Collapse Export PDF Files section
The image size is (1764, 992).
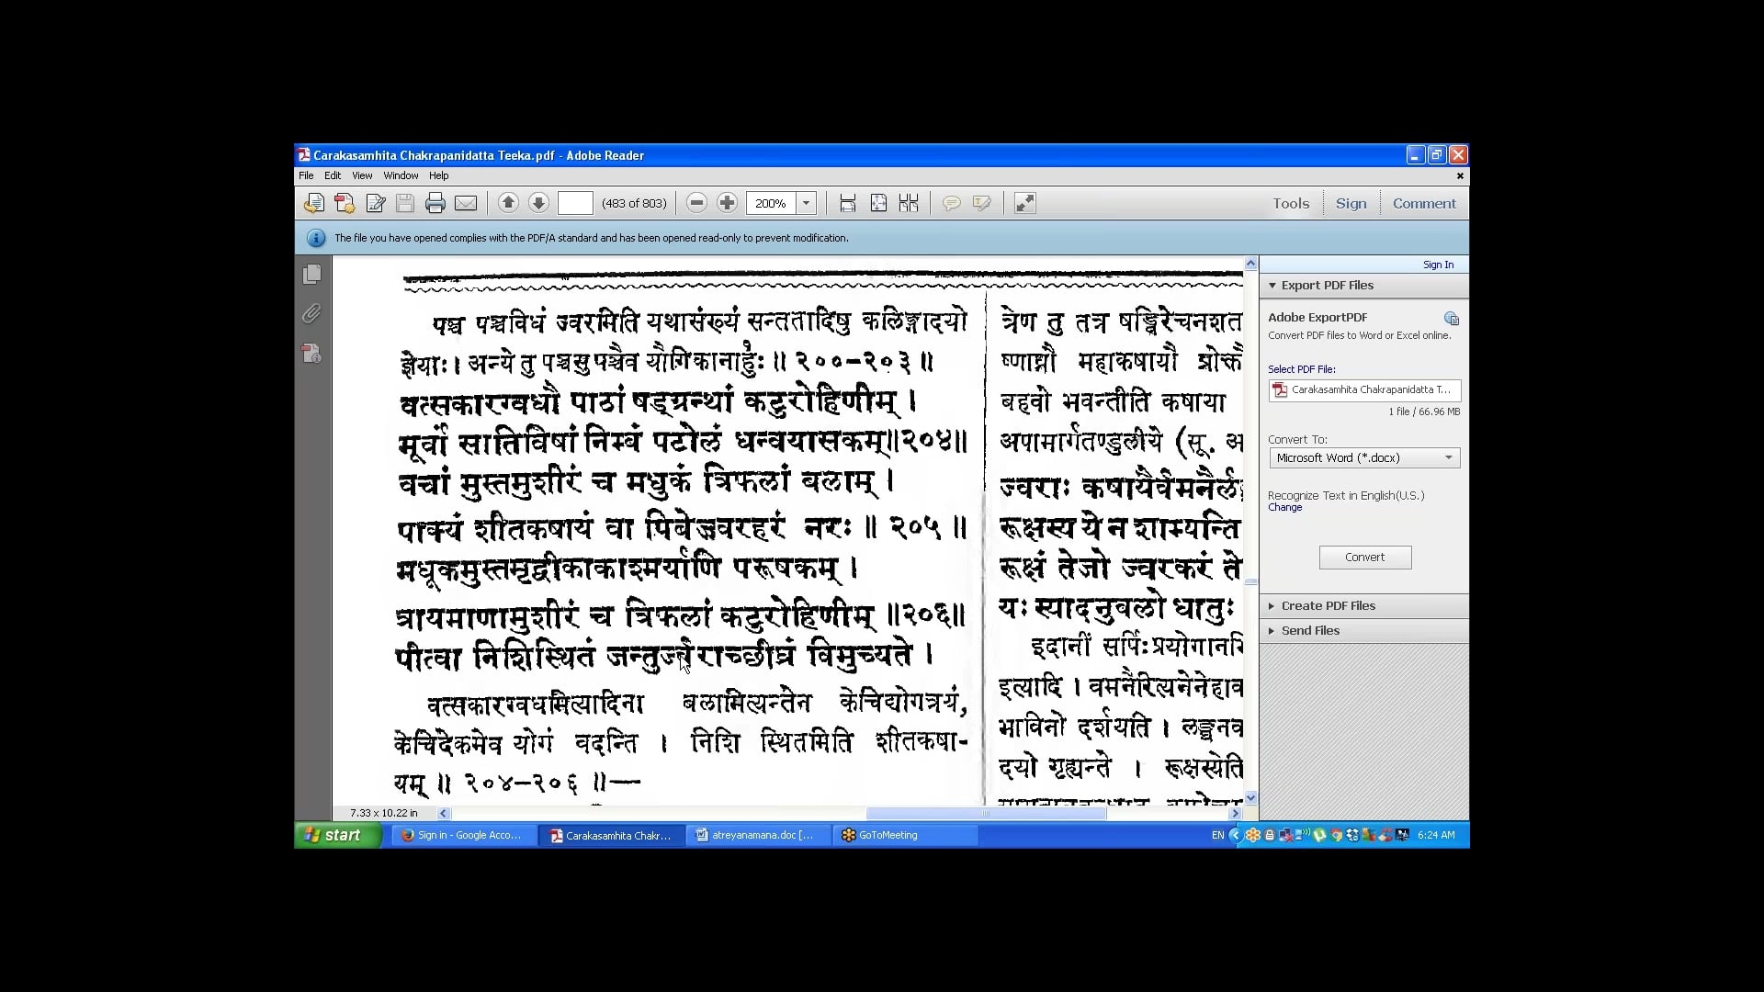[x=1327, y=286]
